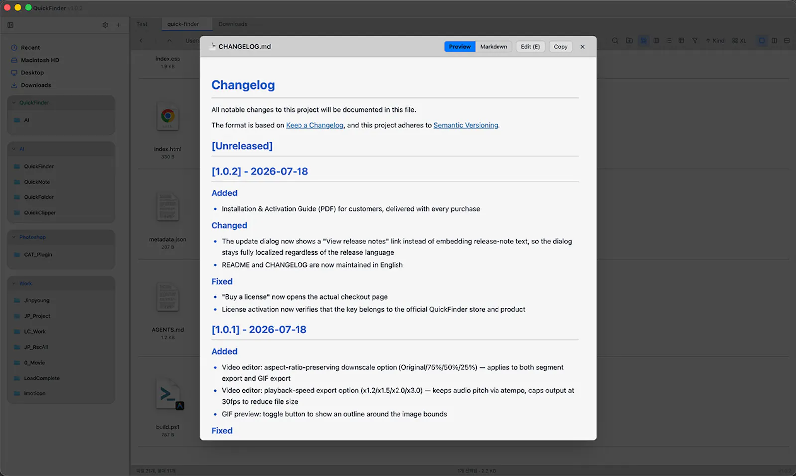Open settings with the gear icon

105,25
